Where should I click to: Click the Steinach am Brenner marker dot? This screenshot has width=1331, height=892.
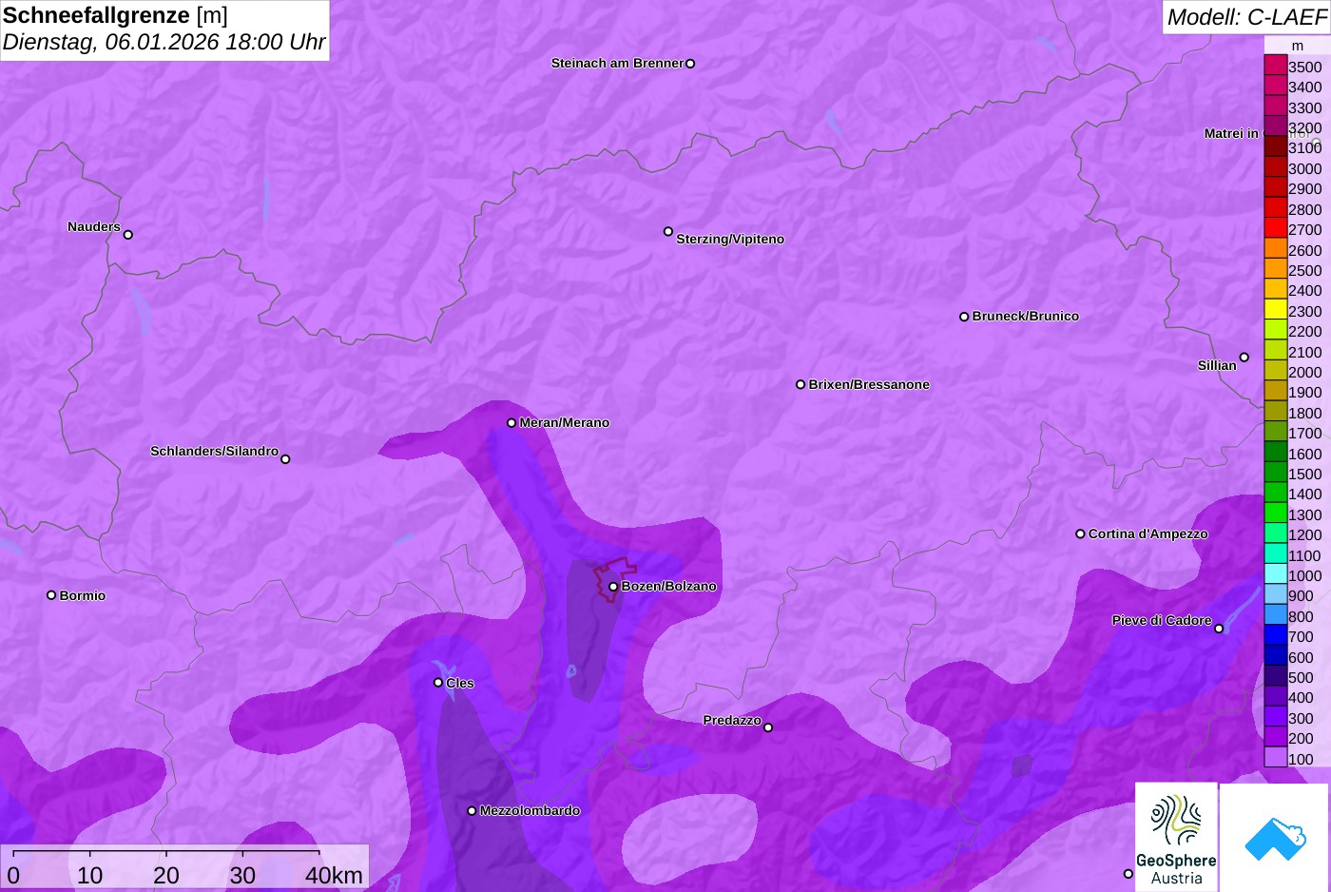(690, 64)
